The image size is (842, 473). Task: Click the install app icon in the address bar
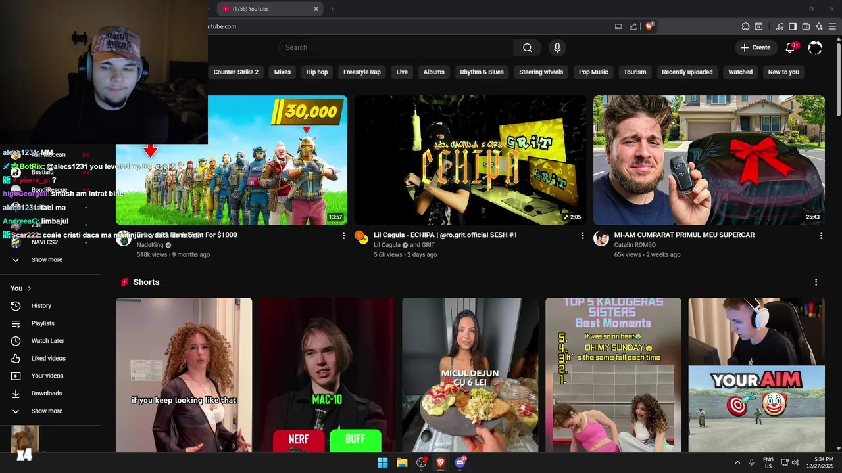[618, 26]
